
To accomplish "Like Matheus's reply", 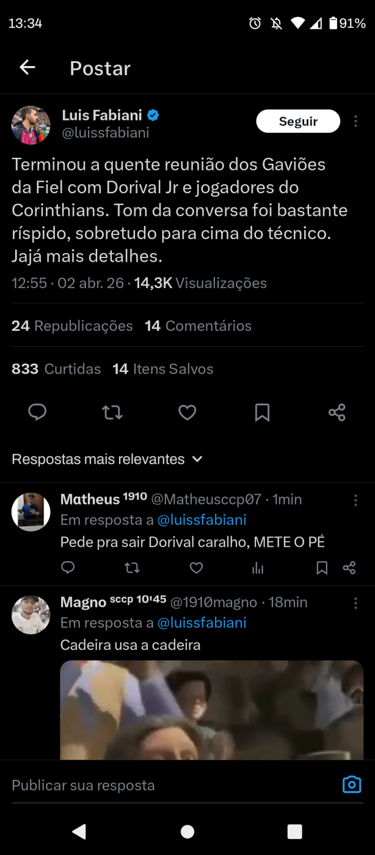I will click(x=196, y=568).
